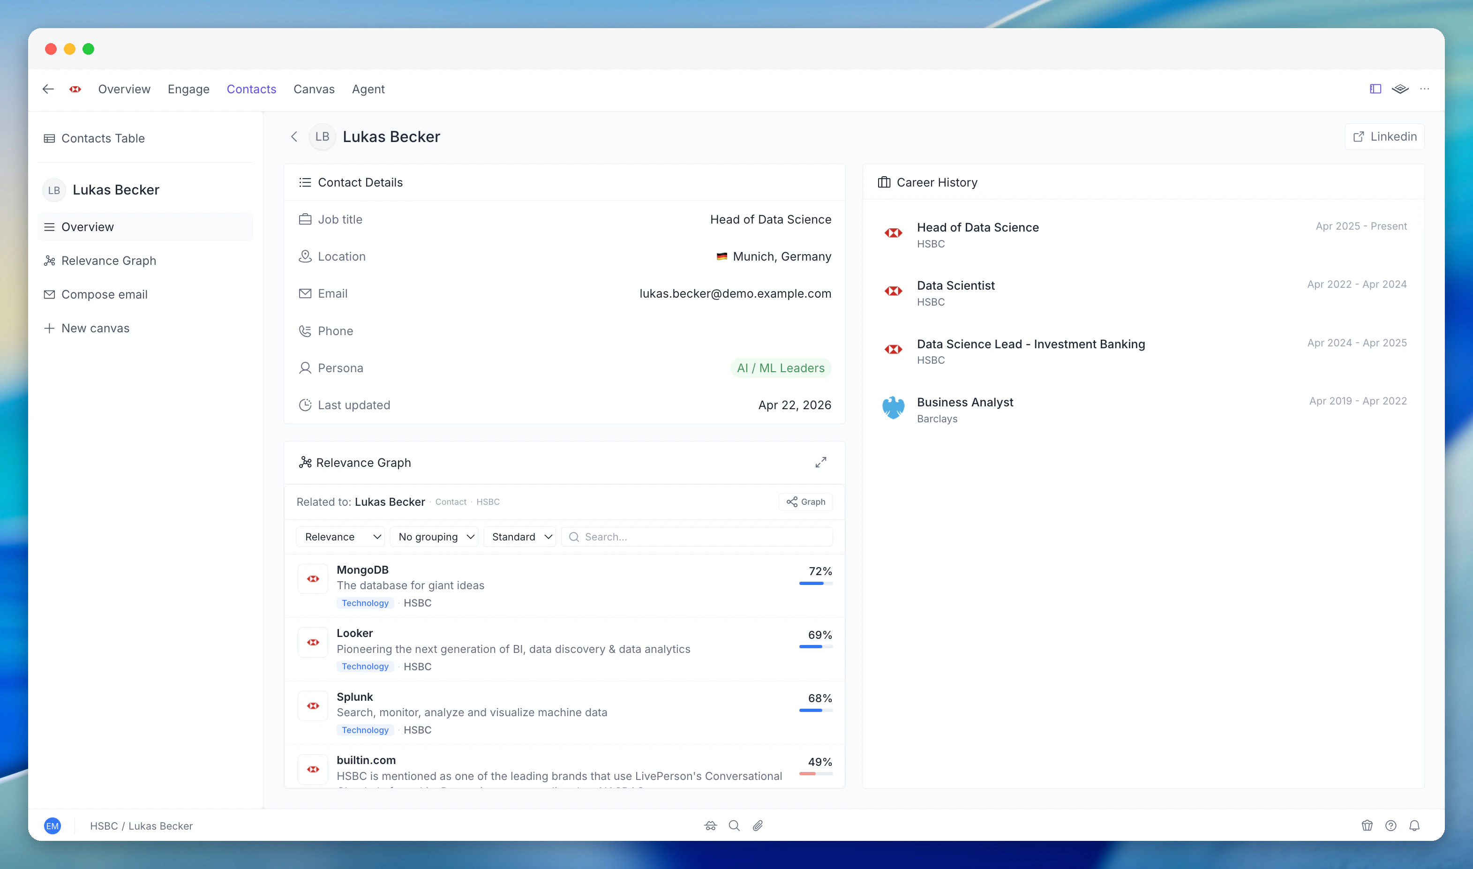Select Overview in the left sidebar
The width and height of the screenshot is (1473, 869).
(145, 226)
